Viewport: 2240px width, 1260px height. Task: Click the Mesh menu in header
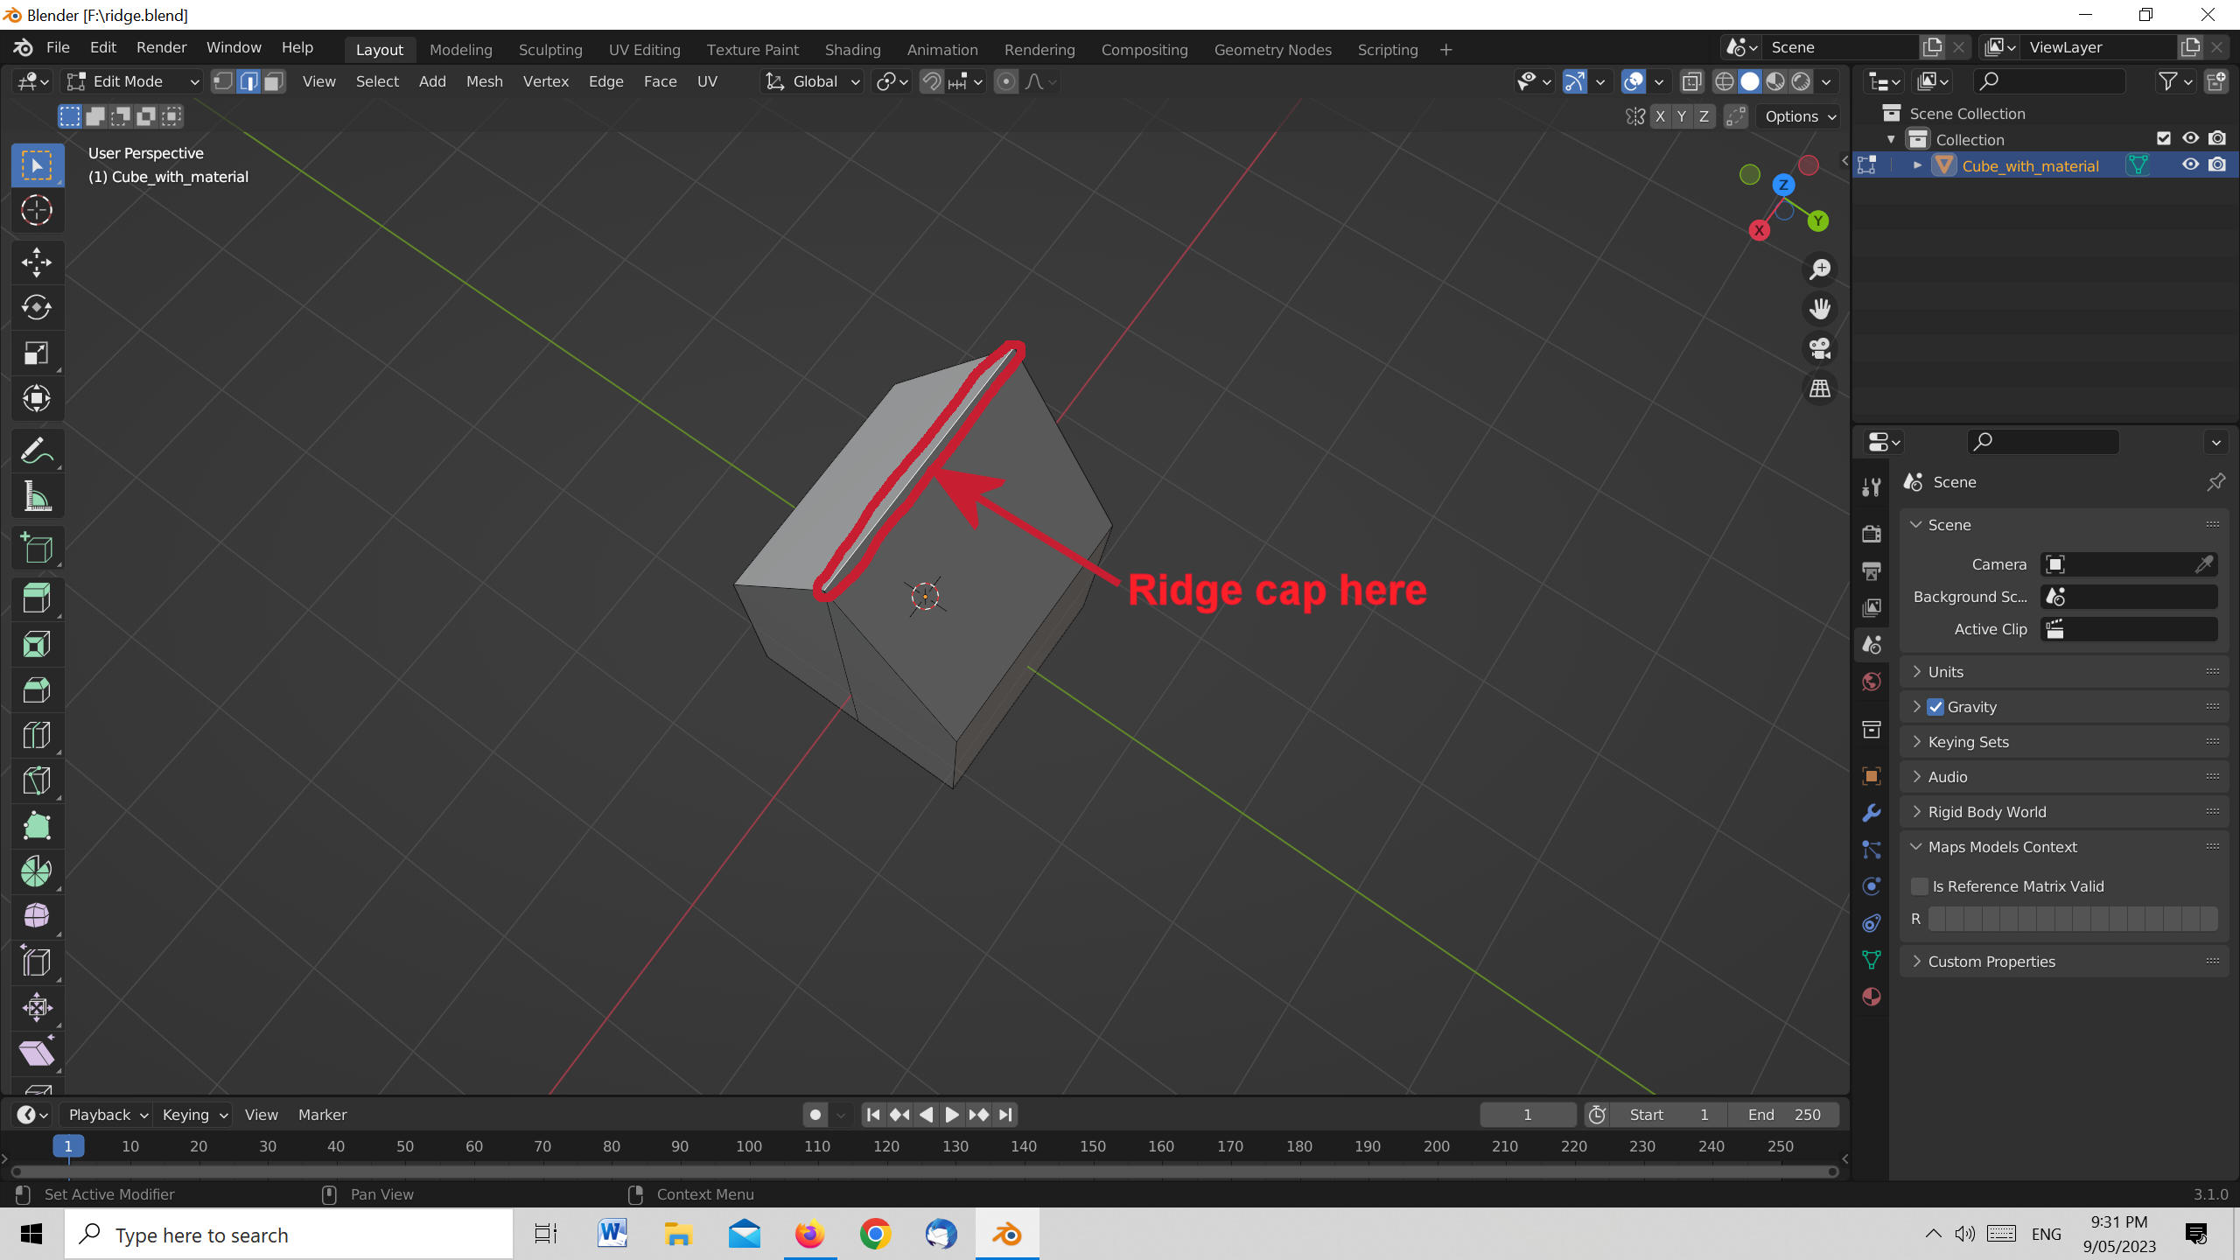tap(485, 80)
